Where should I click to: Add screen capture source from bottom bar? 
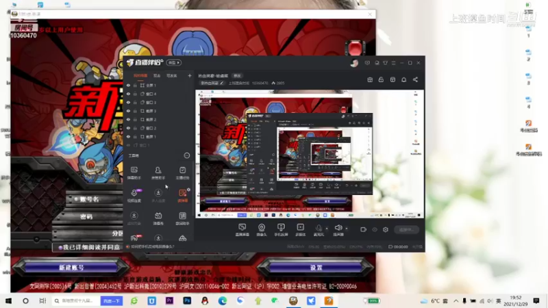tap(242, 230)
